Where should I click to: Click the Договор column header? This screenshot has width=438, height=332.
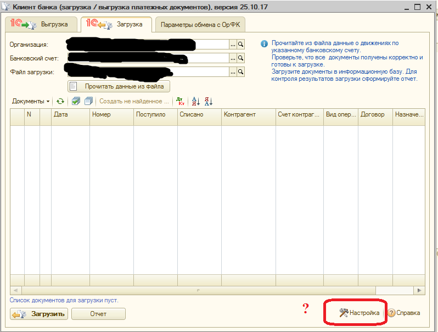[375, 117]
